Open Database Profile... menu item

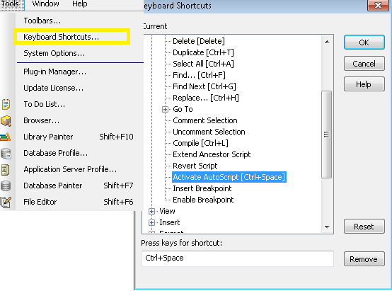(55, 153)
